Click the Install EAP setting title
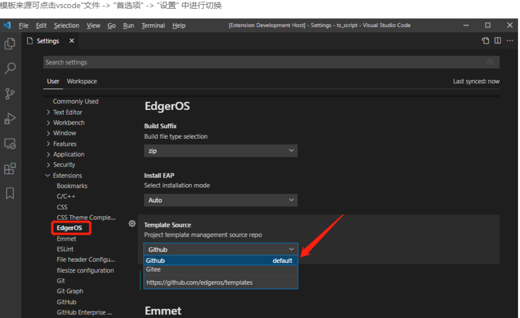Image resolution: width=520 pixels, height=318 pixels. pos(159,175)
